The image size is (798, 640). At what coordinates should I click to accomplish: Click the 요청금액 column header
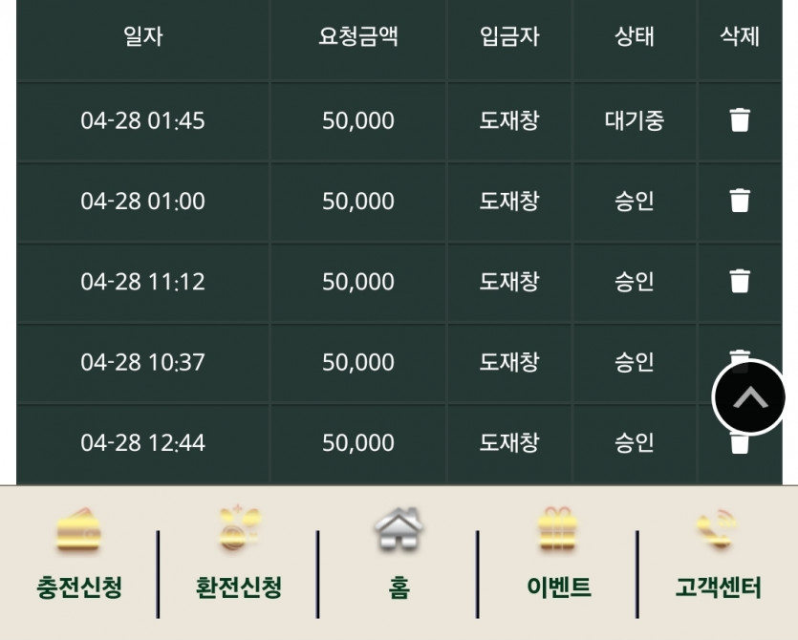[358, 36]
